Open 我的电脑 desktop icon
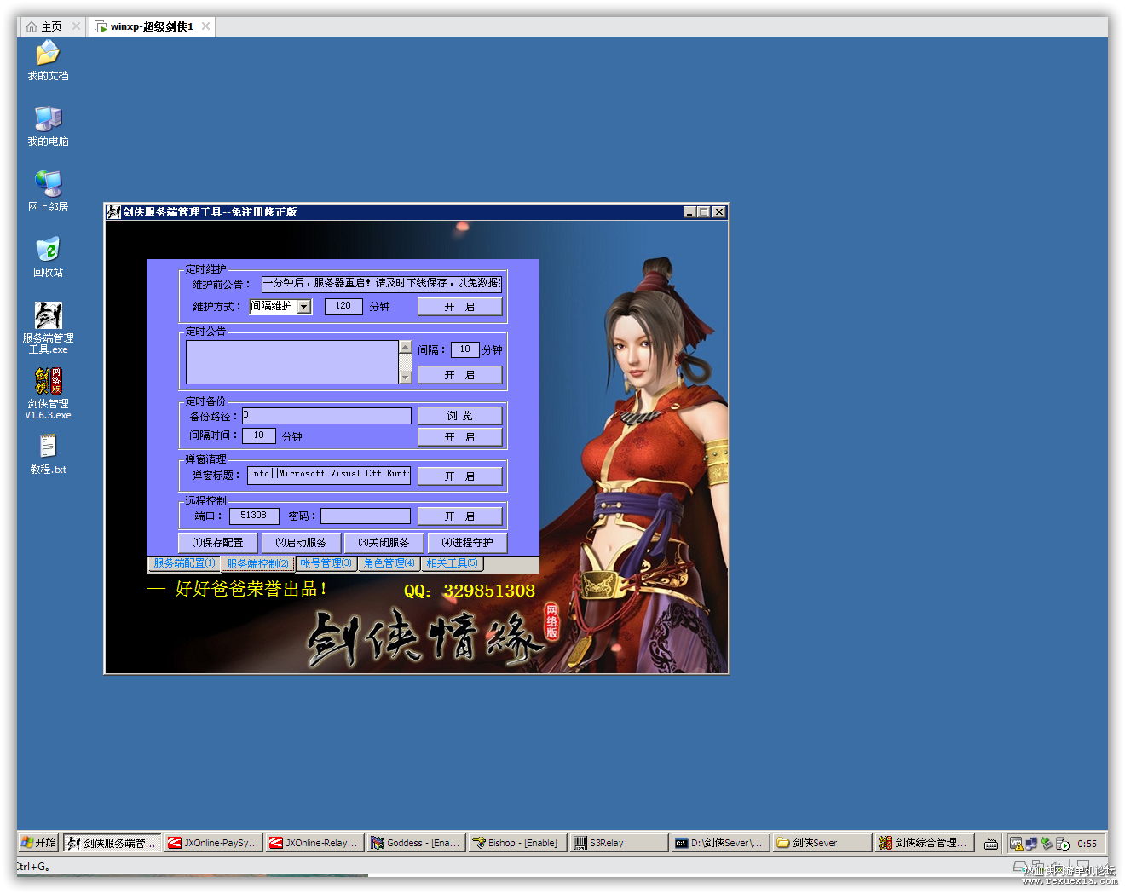Image resolution: width=1125 pixels, height=894 pixels. tap(48, 119)
